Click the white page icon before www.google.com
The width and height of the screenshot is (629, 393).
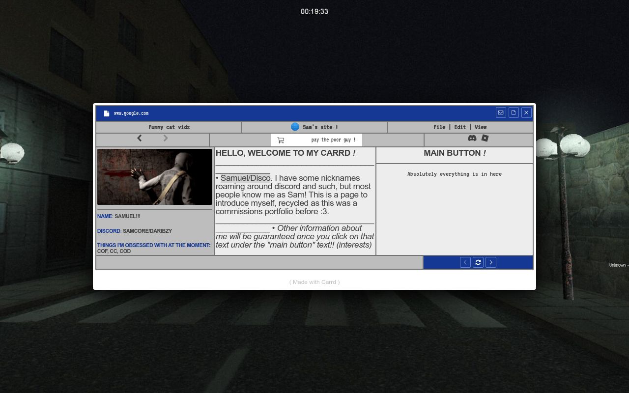[107, 113]
